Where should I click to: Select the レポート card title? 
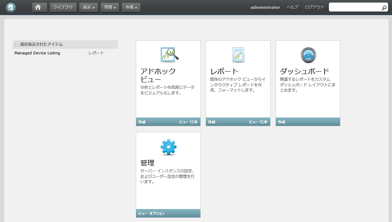(x=224, y=72)
